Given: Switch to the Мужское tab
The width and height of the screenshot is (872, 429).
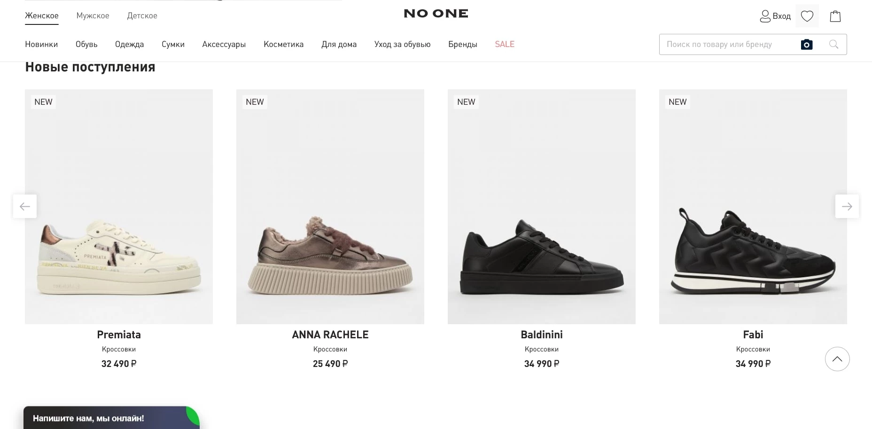Looking at the screenshot, I should [x=93, y=16].
